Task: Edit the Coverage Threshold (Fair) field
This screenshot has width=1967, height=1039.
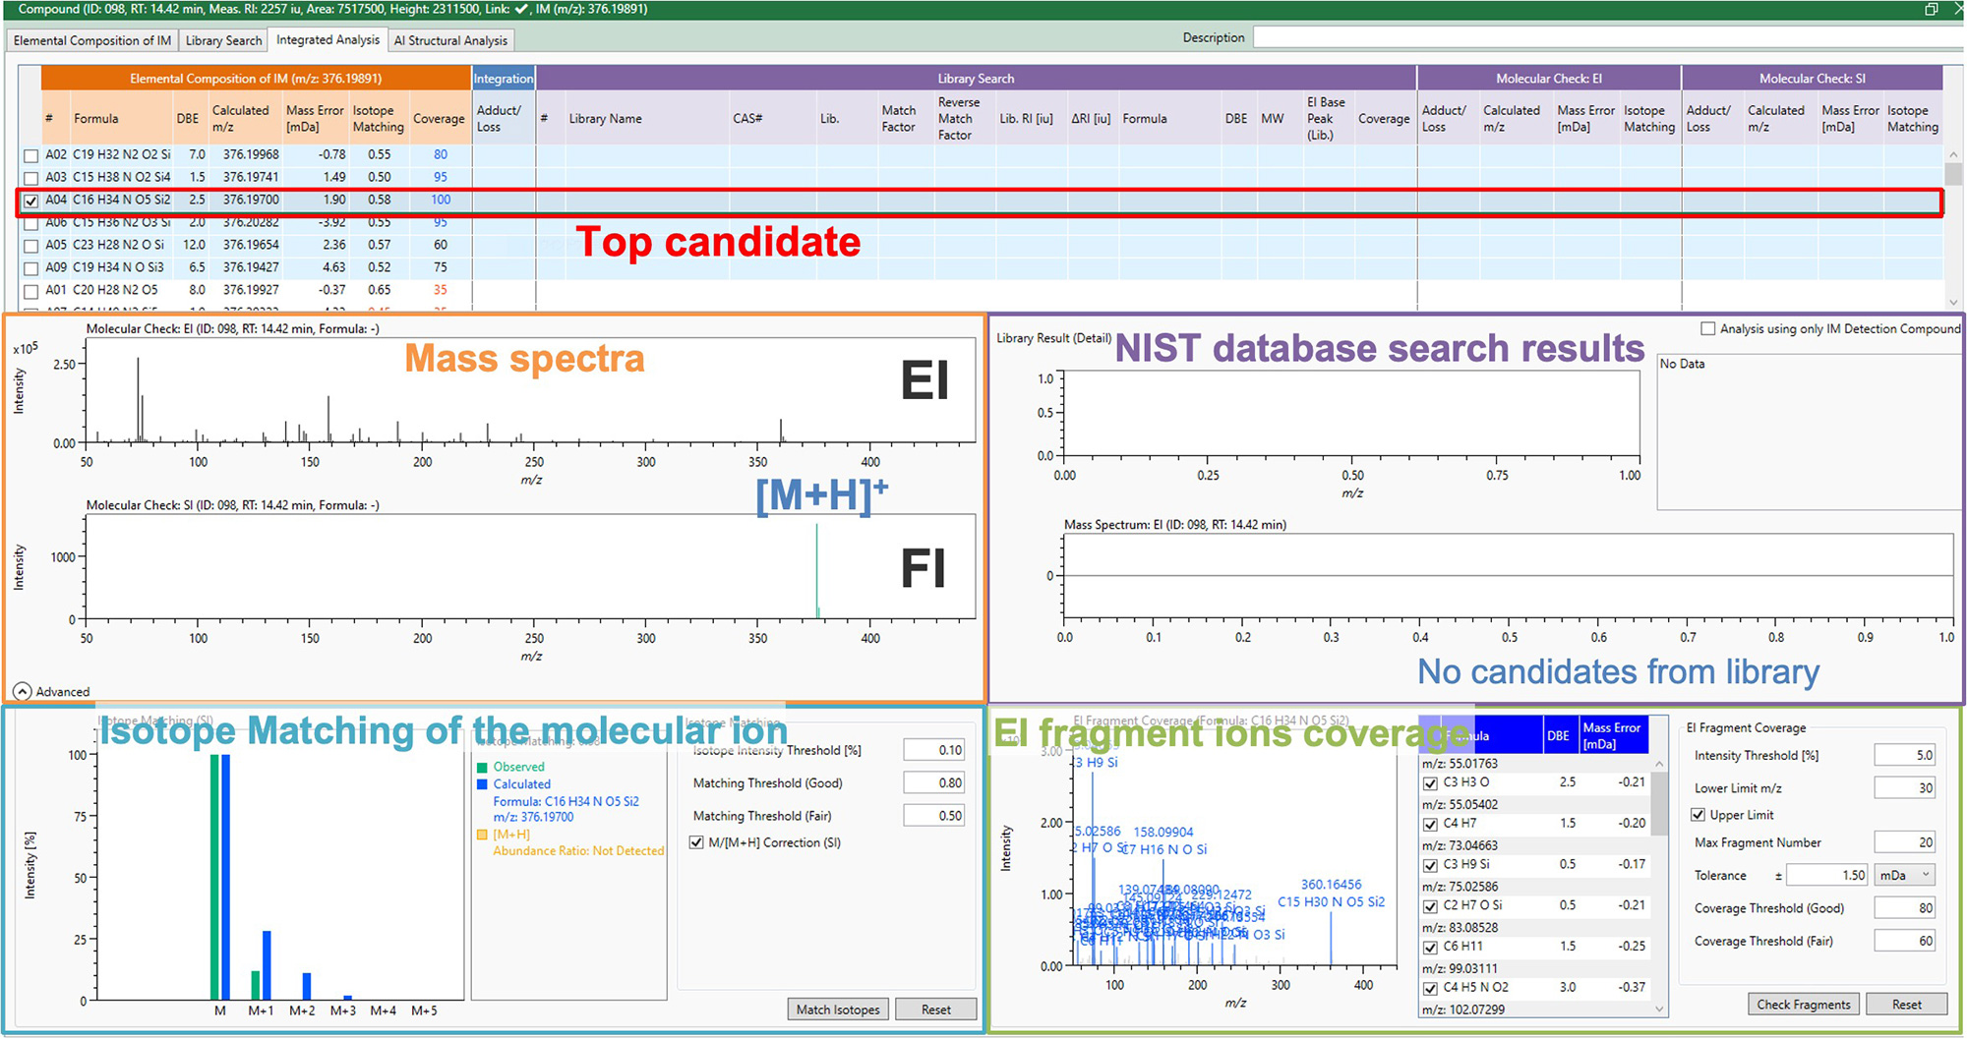Action: pyautogui.click(x=1905, y=941)
